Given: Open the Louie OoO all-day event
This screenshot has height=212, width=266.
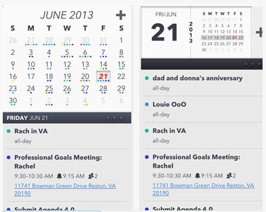Looking at the screenshot, I should coord(203,109).
